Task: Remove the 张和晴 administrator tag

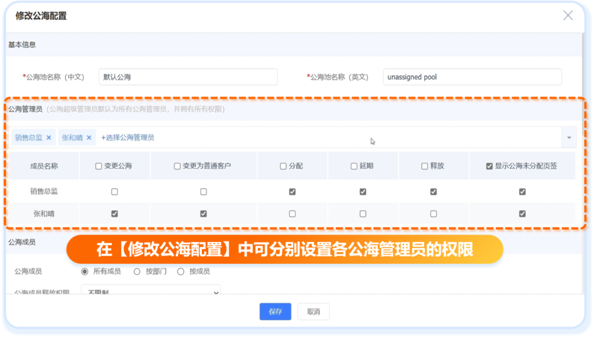Action: click(x=87, y=137)
